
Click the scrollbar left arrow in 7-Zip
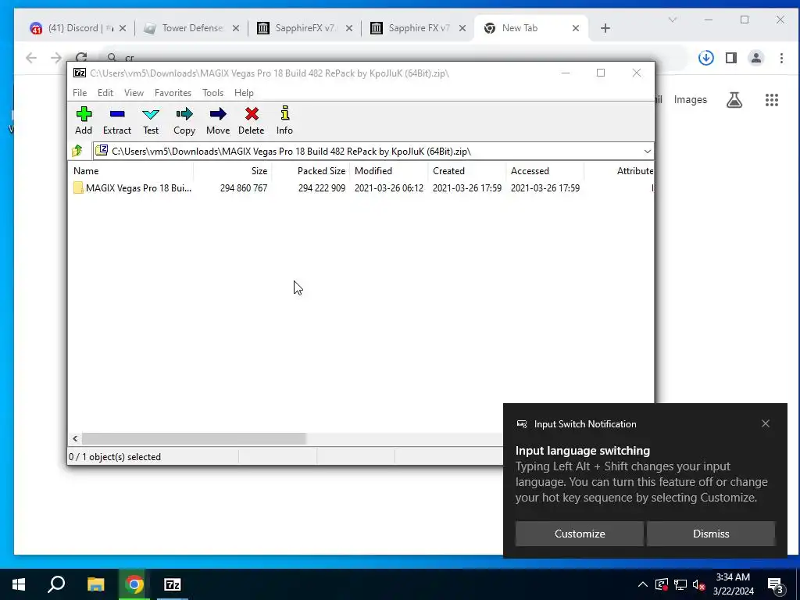(75, 438)
